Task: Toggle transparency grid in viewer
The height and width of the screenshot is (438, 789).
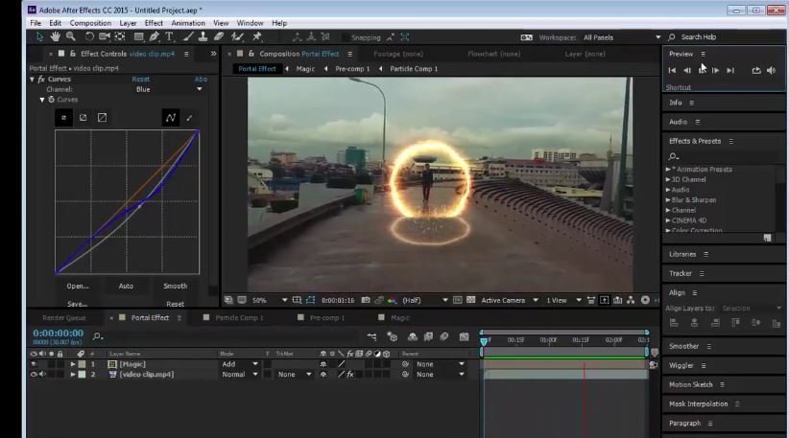Action: (470, 300)
